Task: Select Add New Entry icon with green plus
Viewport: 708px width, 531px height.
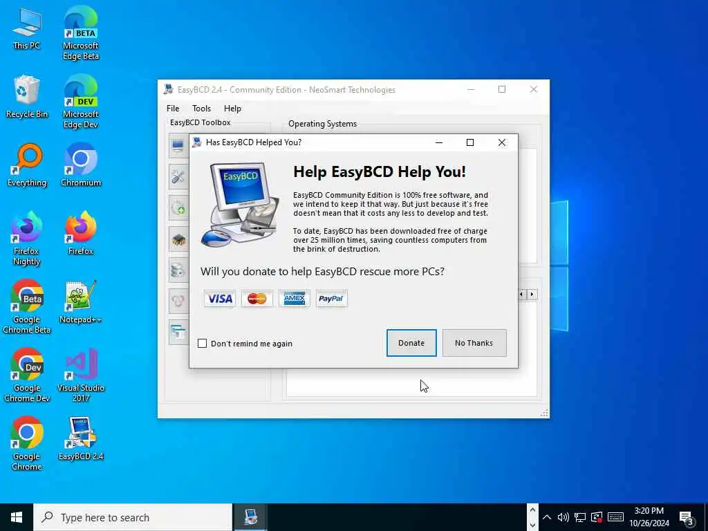Action: pyautogui.click(x=178, y=207)
